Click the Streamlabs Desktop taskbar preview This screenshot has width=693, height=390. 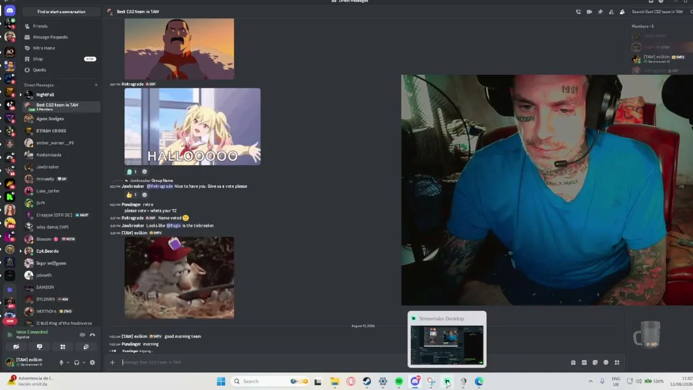click(447, 339)
